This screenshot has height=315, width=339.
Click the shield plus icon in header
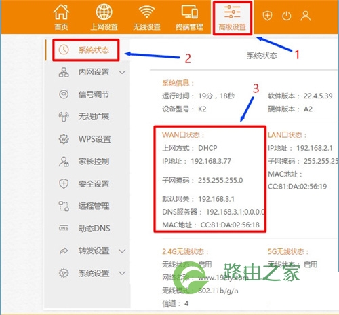[x=267, y=16]
